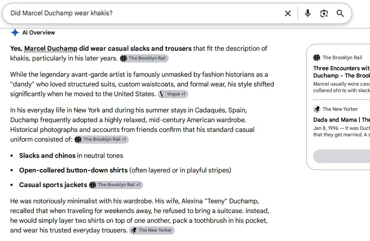Click the AI Overview heading
The width and height of the screenshot is (370, 241).
point(39,32)
